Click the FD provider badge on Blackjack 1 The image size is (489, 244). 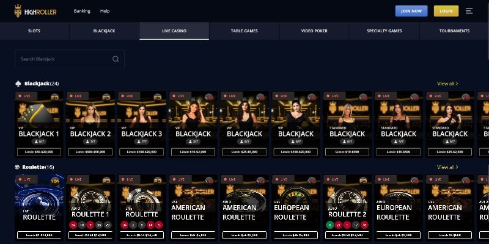click(55, 97)
